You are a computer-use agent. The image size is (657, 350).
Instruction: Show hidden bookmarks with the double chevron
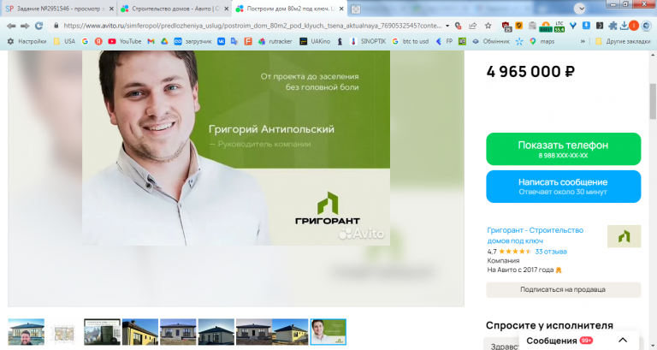[x=583, y=41]
